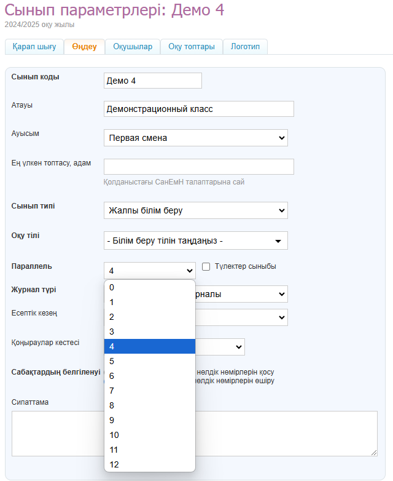This screenshot has width=393, height=481.
Task: Expand the Ауысым dropdown
Action: pos(195,138)
